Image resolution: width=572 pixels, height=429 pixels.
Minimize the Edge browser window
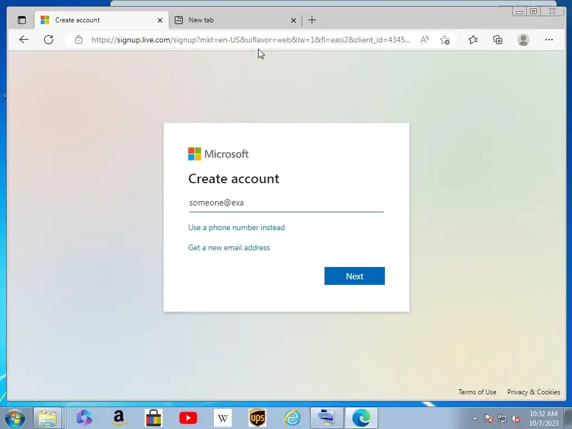coord(519,11)
